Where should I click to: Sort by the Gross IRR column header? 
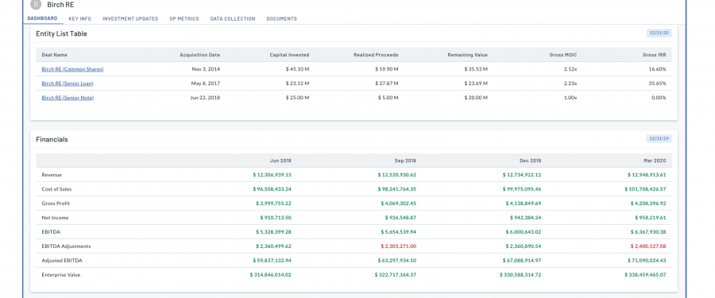(x=655, y=55)
